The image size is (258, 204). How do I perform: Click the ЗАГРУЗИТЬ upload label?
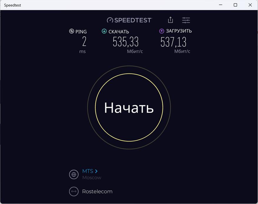pos(179,31)
